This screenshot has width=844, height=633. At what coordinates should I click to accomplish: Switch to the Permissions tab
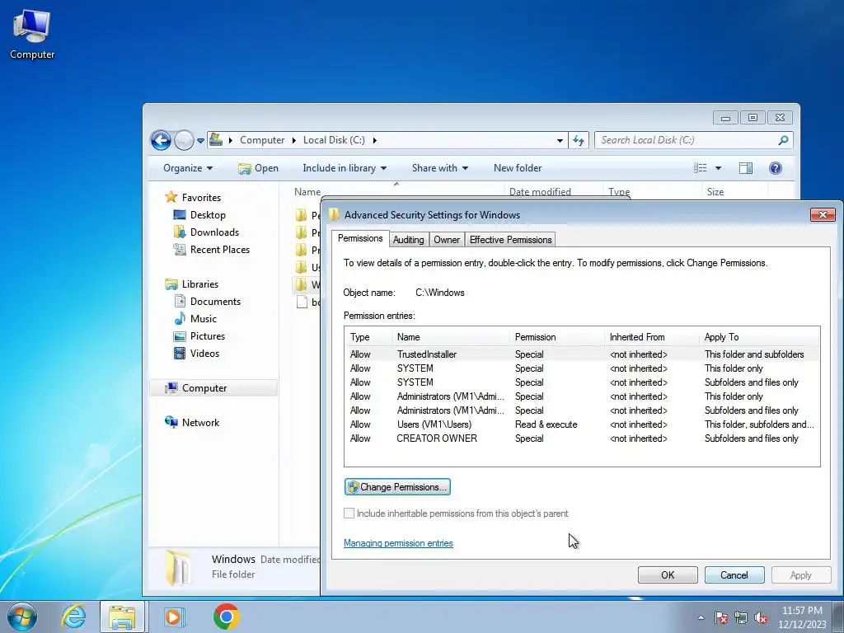click(x=360, y=238)
